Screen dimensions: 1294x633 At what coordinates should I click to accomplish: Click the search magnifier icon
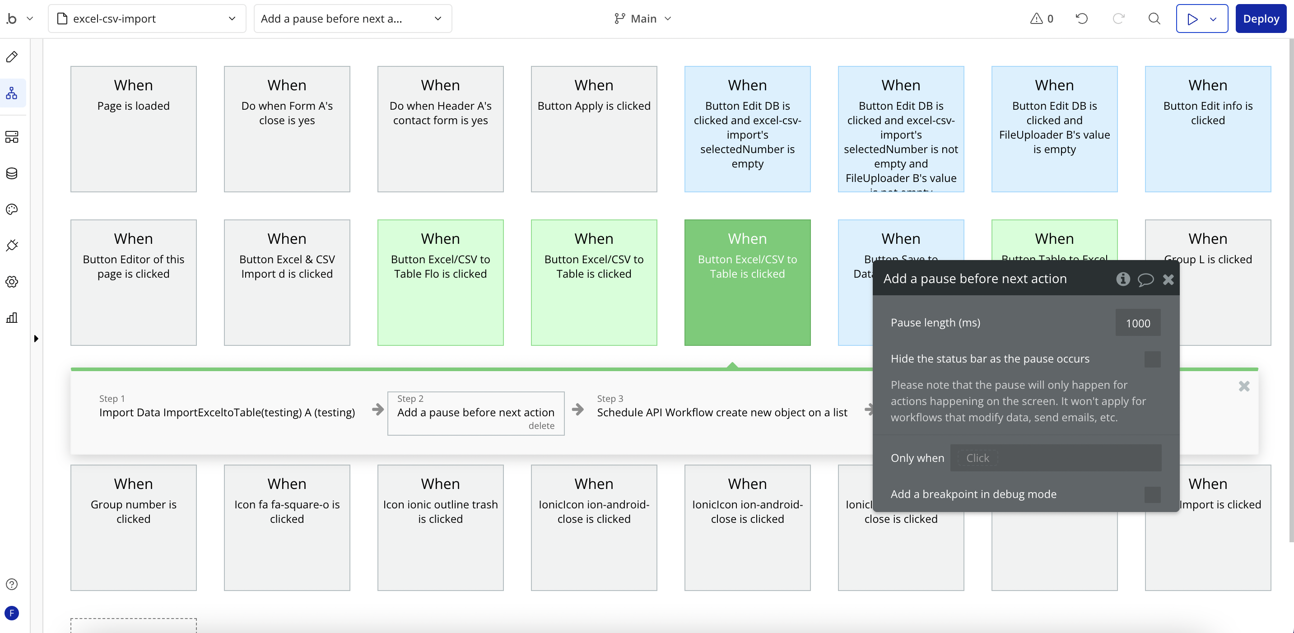coord(1154,19)
